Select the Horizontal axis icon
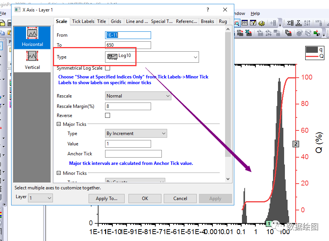The image size is (329, 241). click(32, 37)
